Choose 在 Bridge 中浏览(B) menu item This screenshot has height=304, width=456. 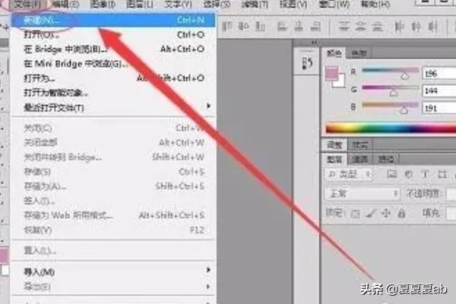(113, 49)
